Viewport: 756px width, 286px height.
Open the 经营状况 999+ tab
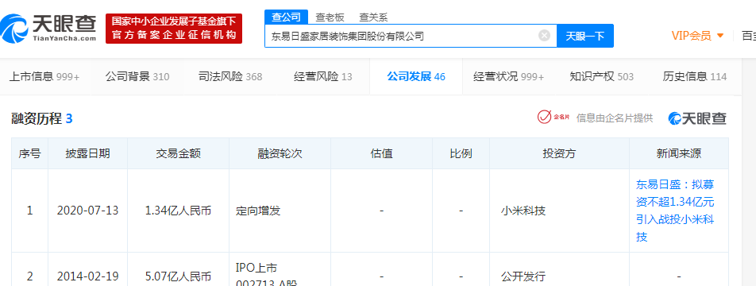click(x=509, y=76)
